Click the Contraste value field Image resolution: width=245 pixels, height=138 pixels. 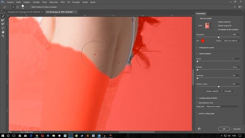coord(236,76)
